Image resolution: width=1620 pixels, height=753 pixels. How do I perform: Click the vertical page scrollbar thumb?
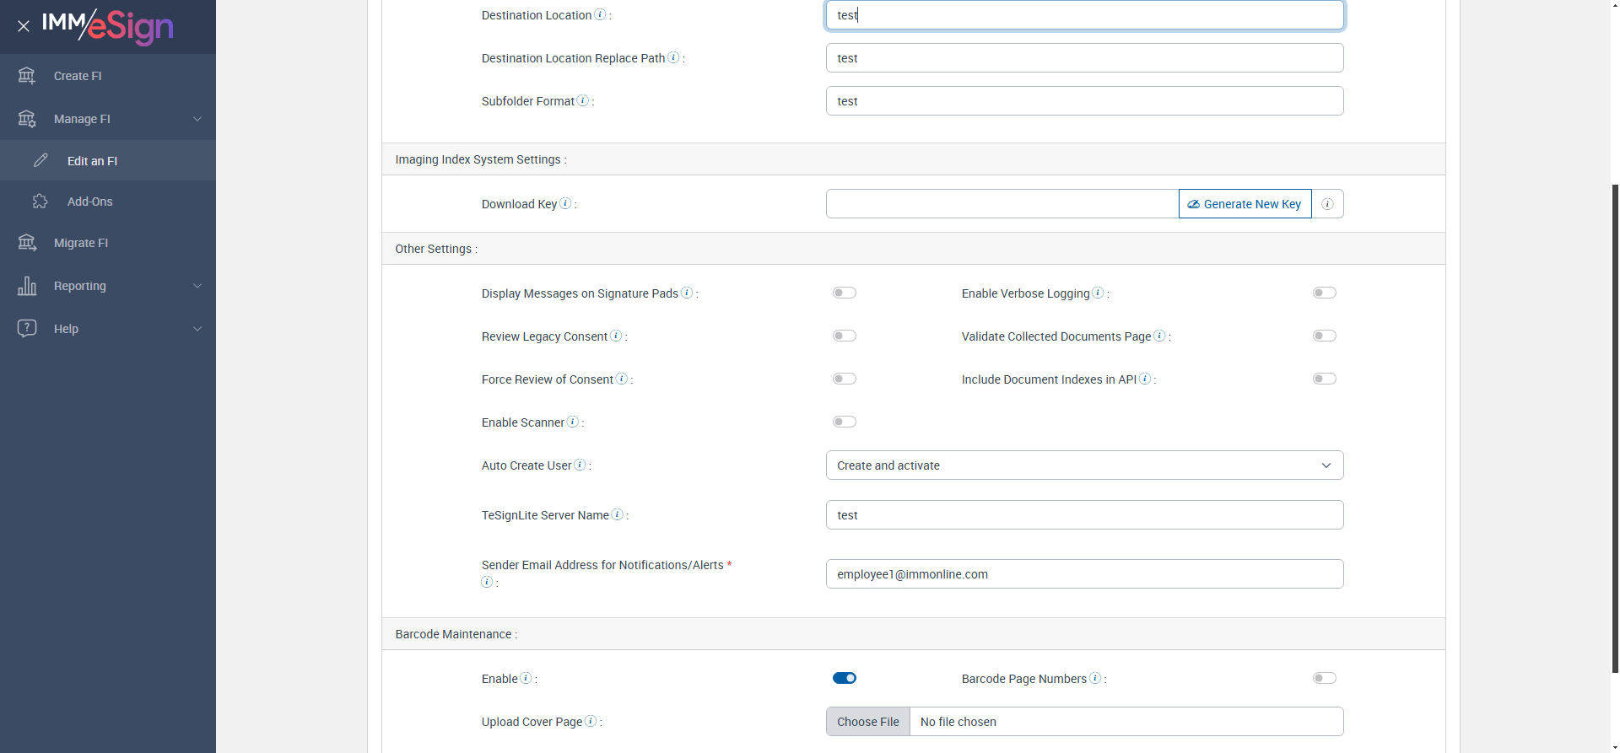[x=1615, y=428]
